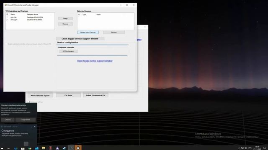Close the SteamVR status window
The height and width of the screenshot is (150, 268).
35,127
